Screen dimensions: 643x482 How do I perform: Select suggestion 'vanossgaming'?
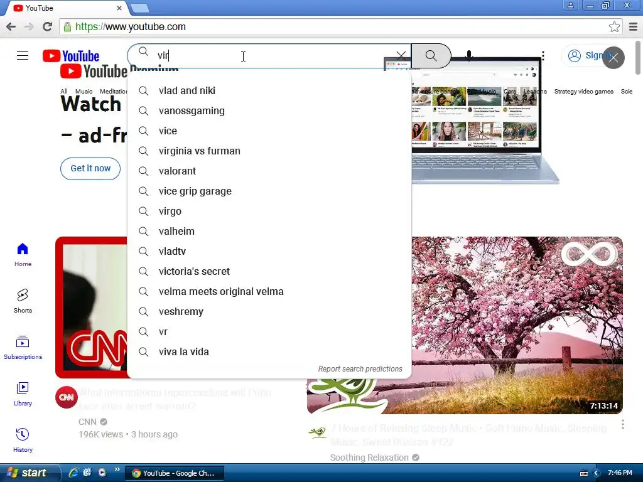(269, 110)
